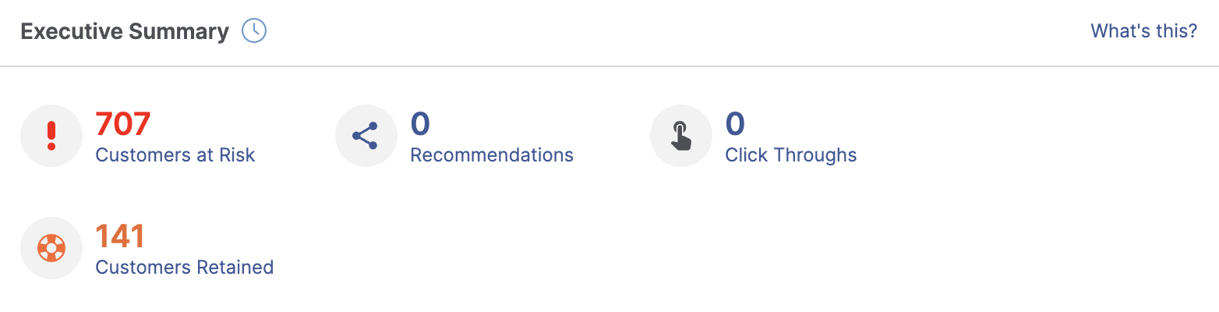
Task: Select the red exclamation mark icon
Action: (51, 136)
